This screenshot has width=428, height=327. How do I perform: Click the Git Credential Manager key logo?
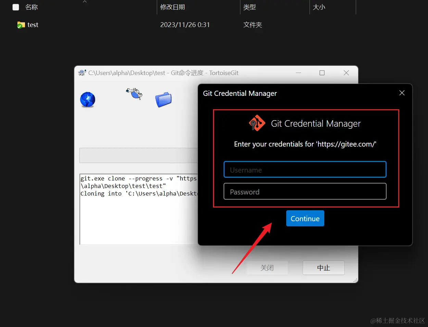[257, 123]
